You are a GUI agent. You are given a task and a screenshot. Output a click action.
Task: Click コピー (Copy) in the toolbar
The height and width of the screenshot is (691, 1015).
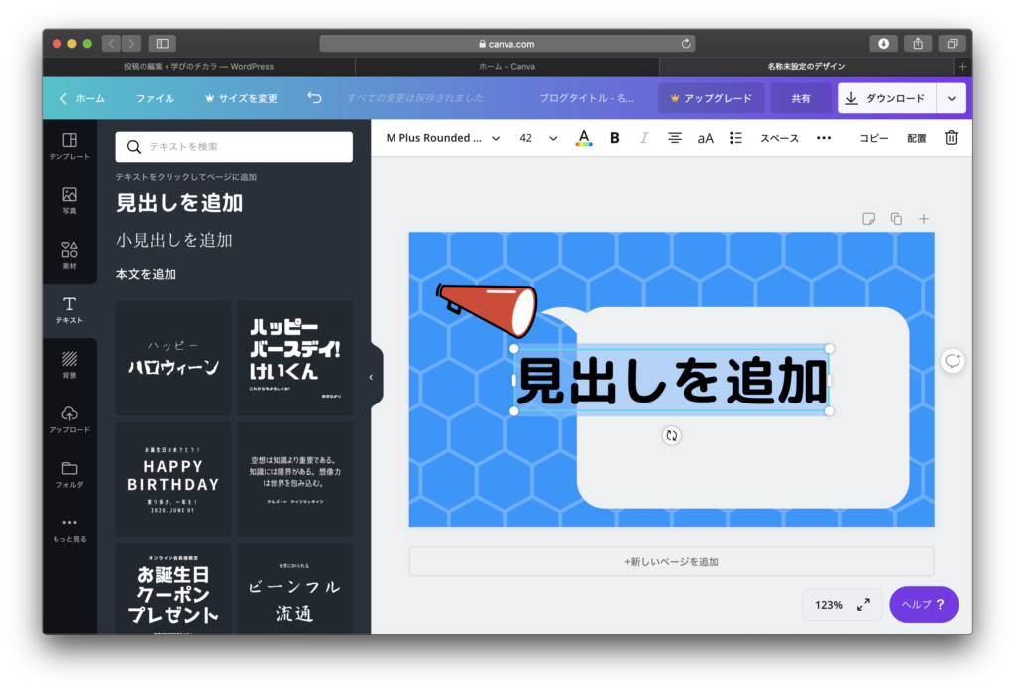tap(874, 138)
